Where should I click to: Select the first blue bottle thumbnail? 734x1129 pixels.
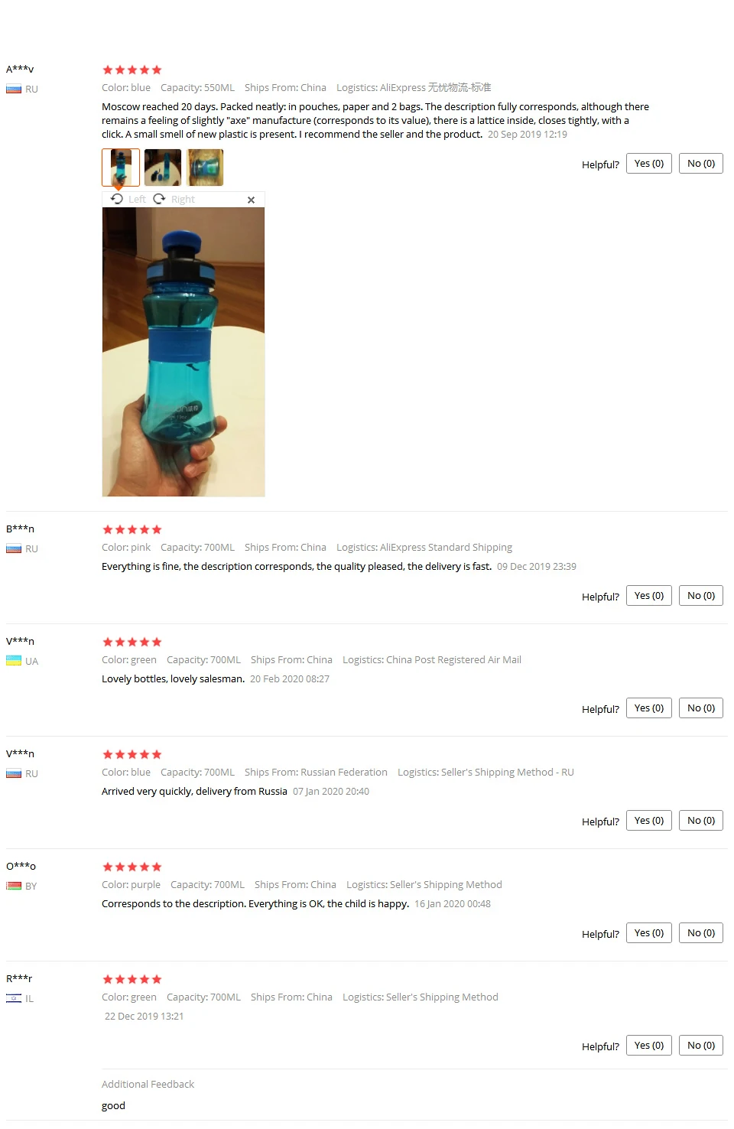(x=121, y=168)
